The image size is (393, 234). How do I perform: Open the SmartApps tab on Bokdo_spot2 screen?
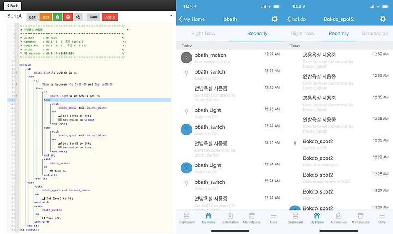click(374, 33)
